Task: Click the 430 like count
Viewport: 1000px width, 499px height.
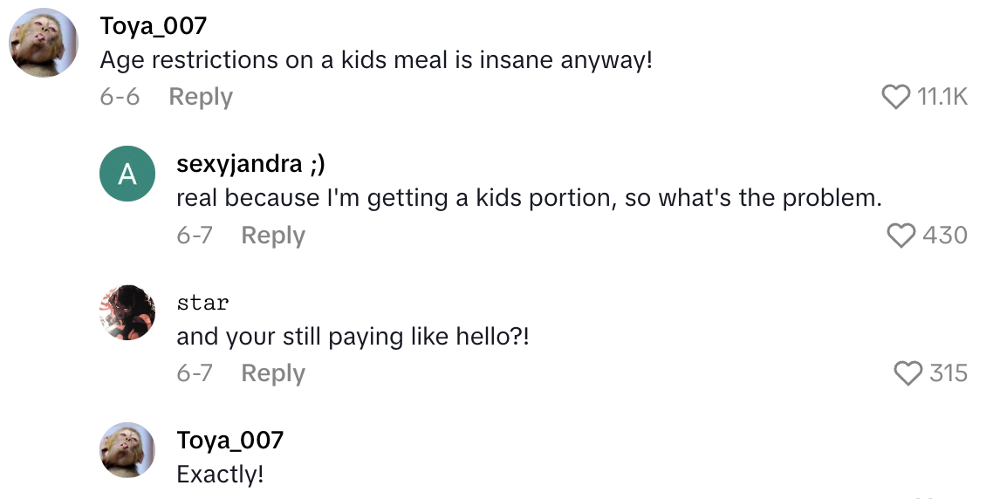Action: pyautogui.click(x=945, y=235)
